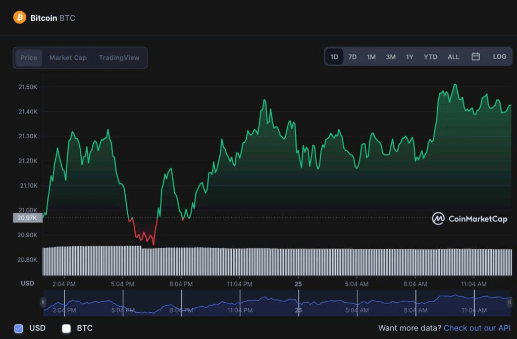The image size is (517, 339).
Task: Open the Check out our API link
Action: click(477, 328)
